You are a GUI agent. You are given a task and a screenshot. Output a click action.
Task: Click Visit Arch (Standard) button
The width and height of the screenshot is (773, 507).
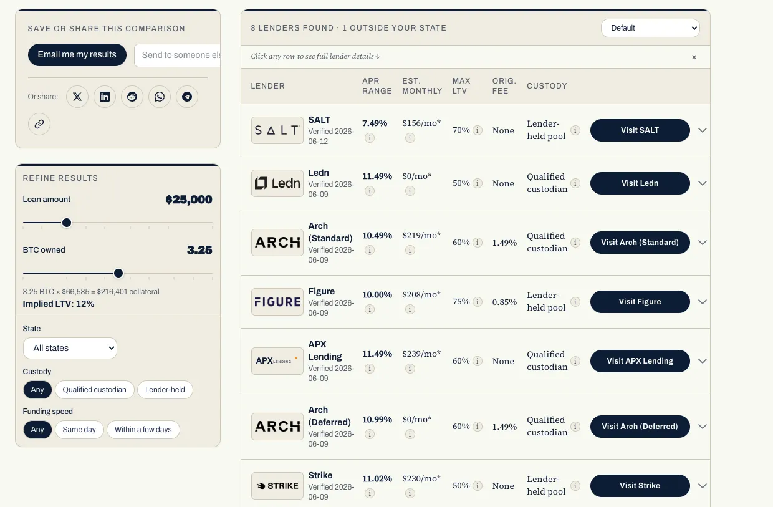[x=640, y=243]
